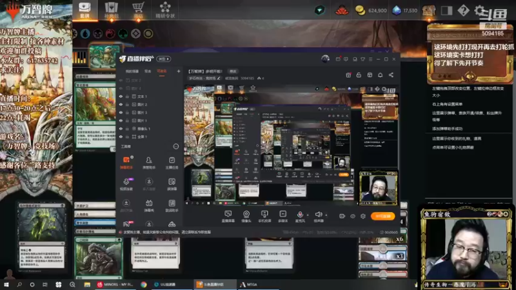Screen dimensions: 516x290
Task: Expand speaker options arrow
Action: click(x=326, y=215)
